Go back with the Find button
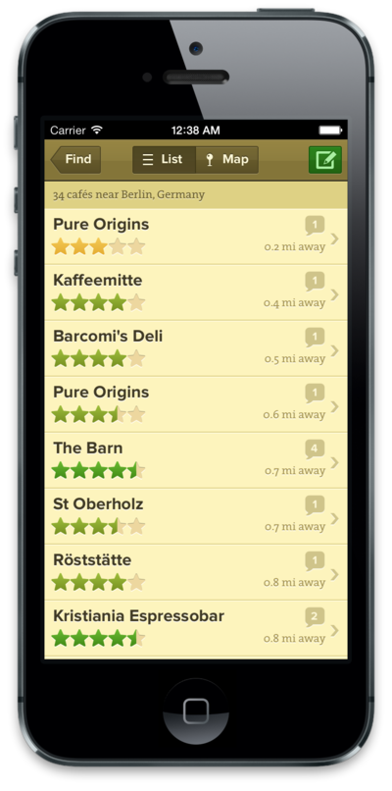Image resolution: width=392 pixels, height=791 pixels. [x=76, y=160]
